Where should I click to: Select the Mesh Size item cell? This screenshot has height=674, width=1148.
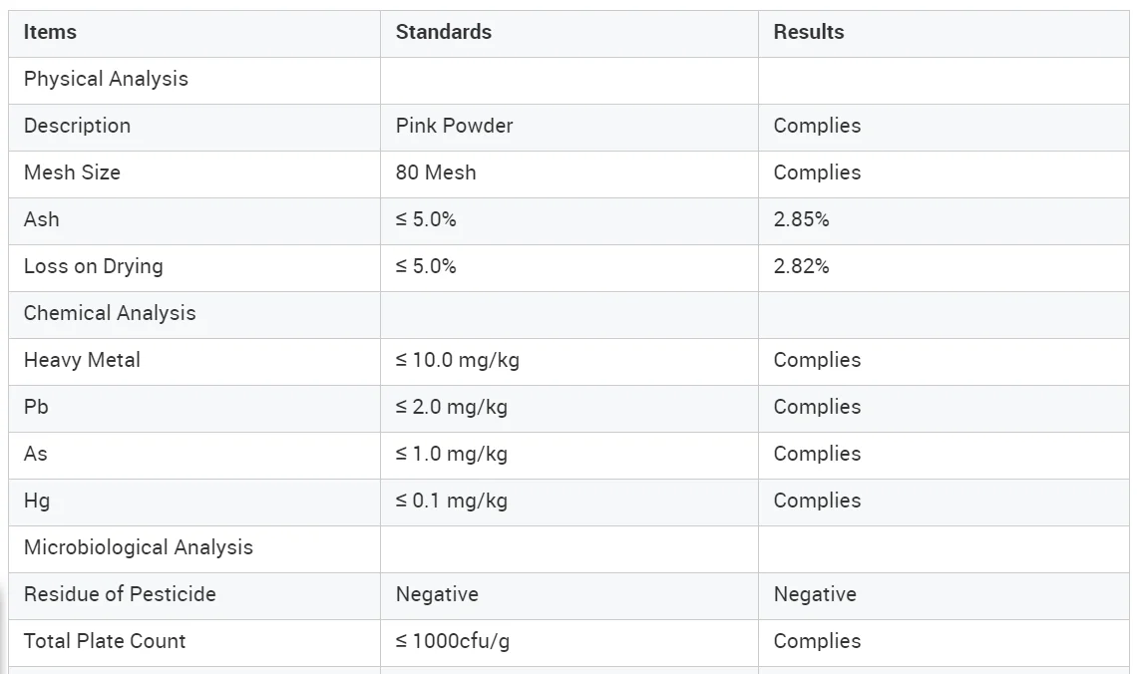pyautogui.click(x=72, y=172)
